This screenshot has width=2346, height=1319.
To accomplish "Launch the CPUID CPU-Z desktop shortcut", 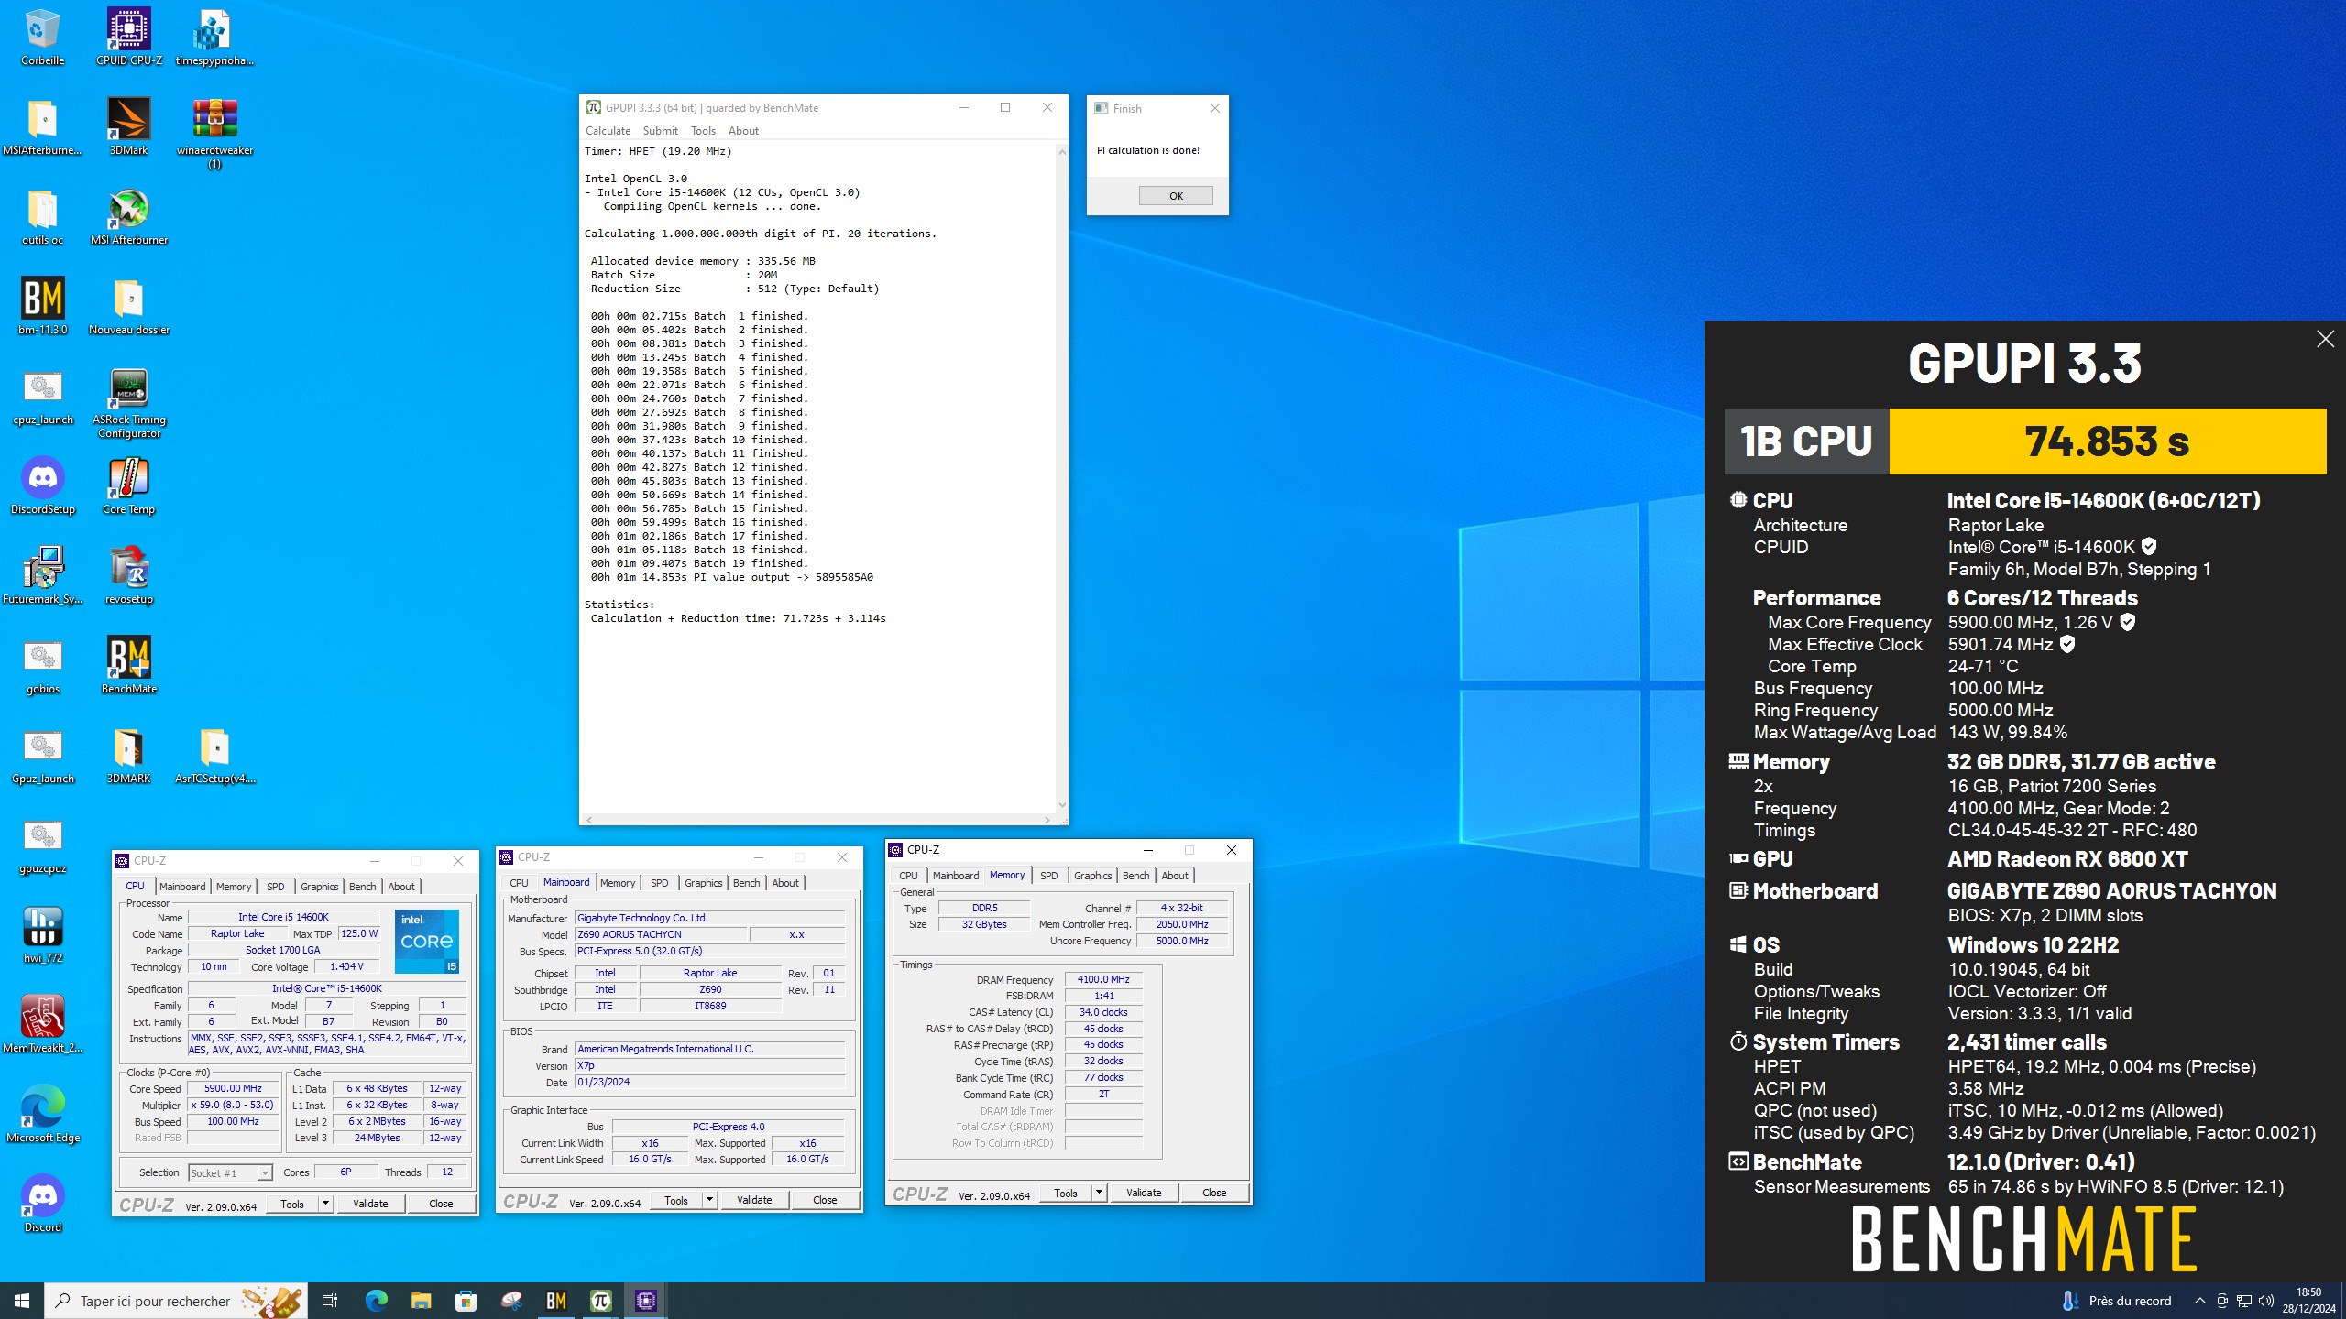I will (129, 37).
